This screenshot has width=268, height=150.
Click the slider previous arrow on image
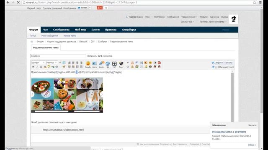click(33, 94)
